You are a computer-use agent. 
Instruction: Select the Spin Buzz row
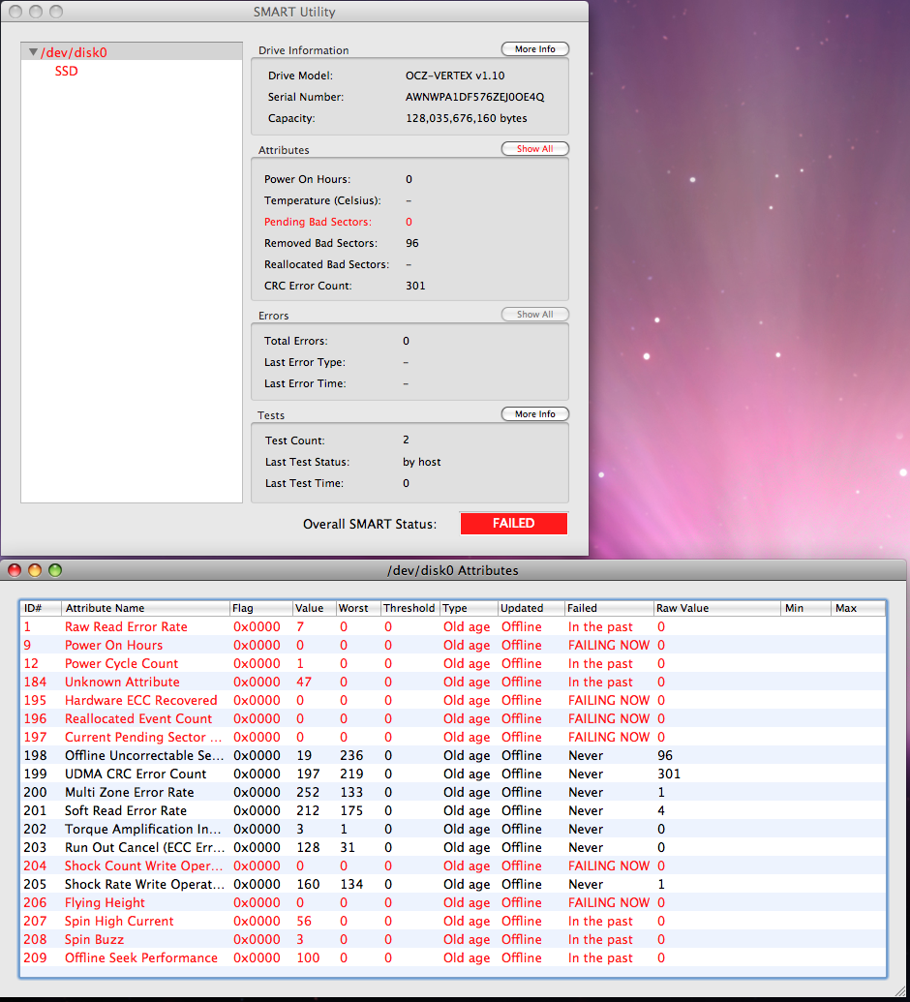453,939
